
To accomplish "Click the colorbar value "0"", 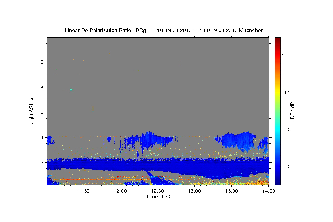I will pyautogui.click(x=283, y=56).
